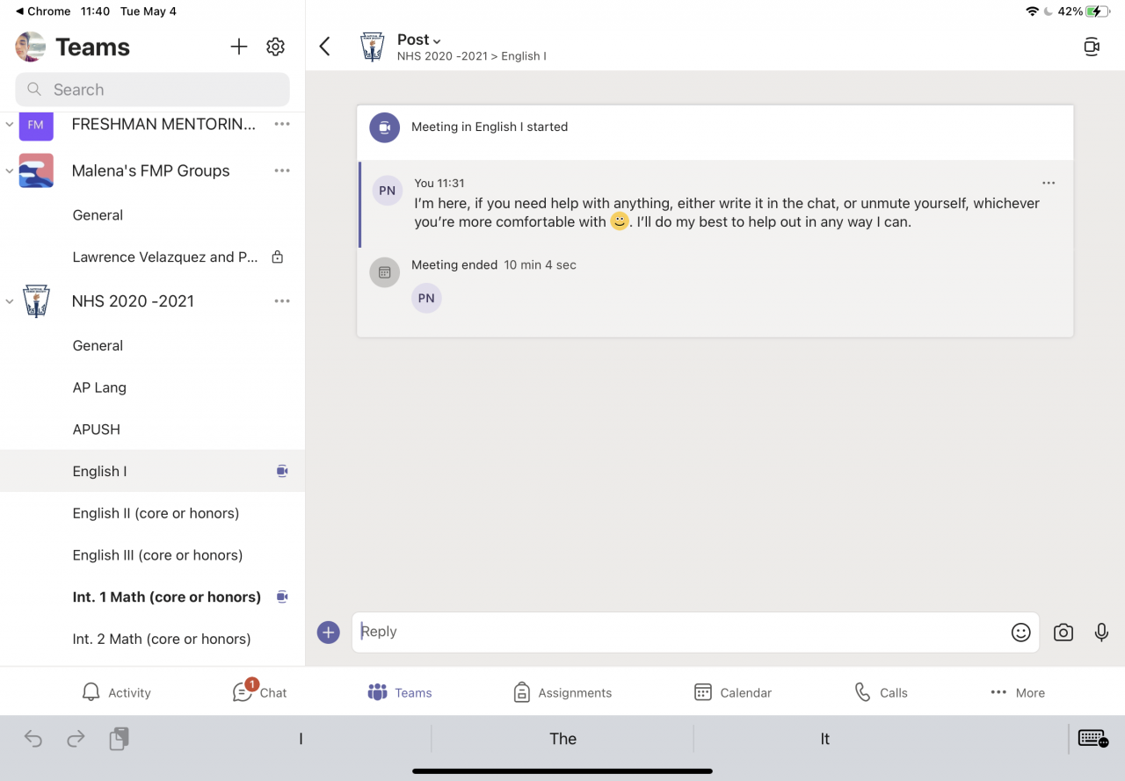
Task: Switch to the Calls tab
Action: point(881,692)
